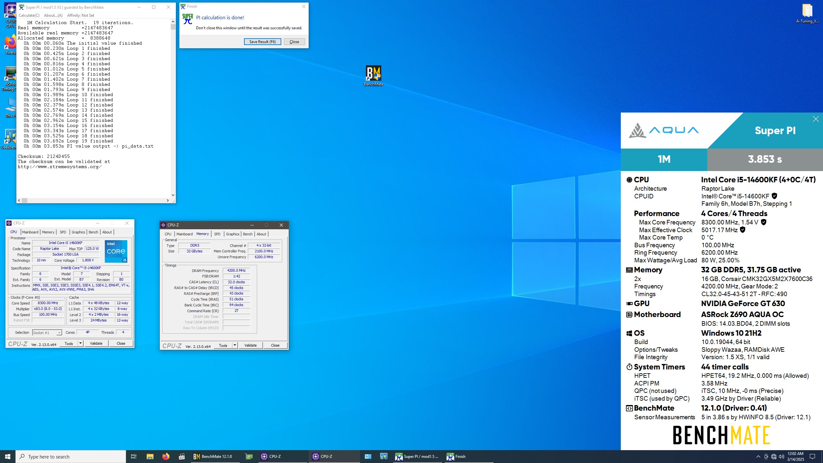823x463 pixels.
Task: Click Super PI horizontal scrollbar left arrow
Action: [x=19, y=200]
